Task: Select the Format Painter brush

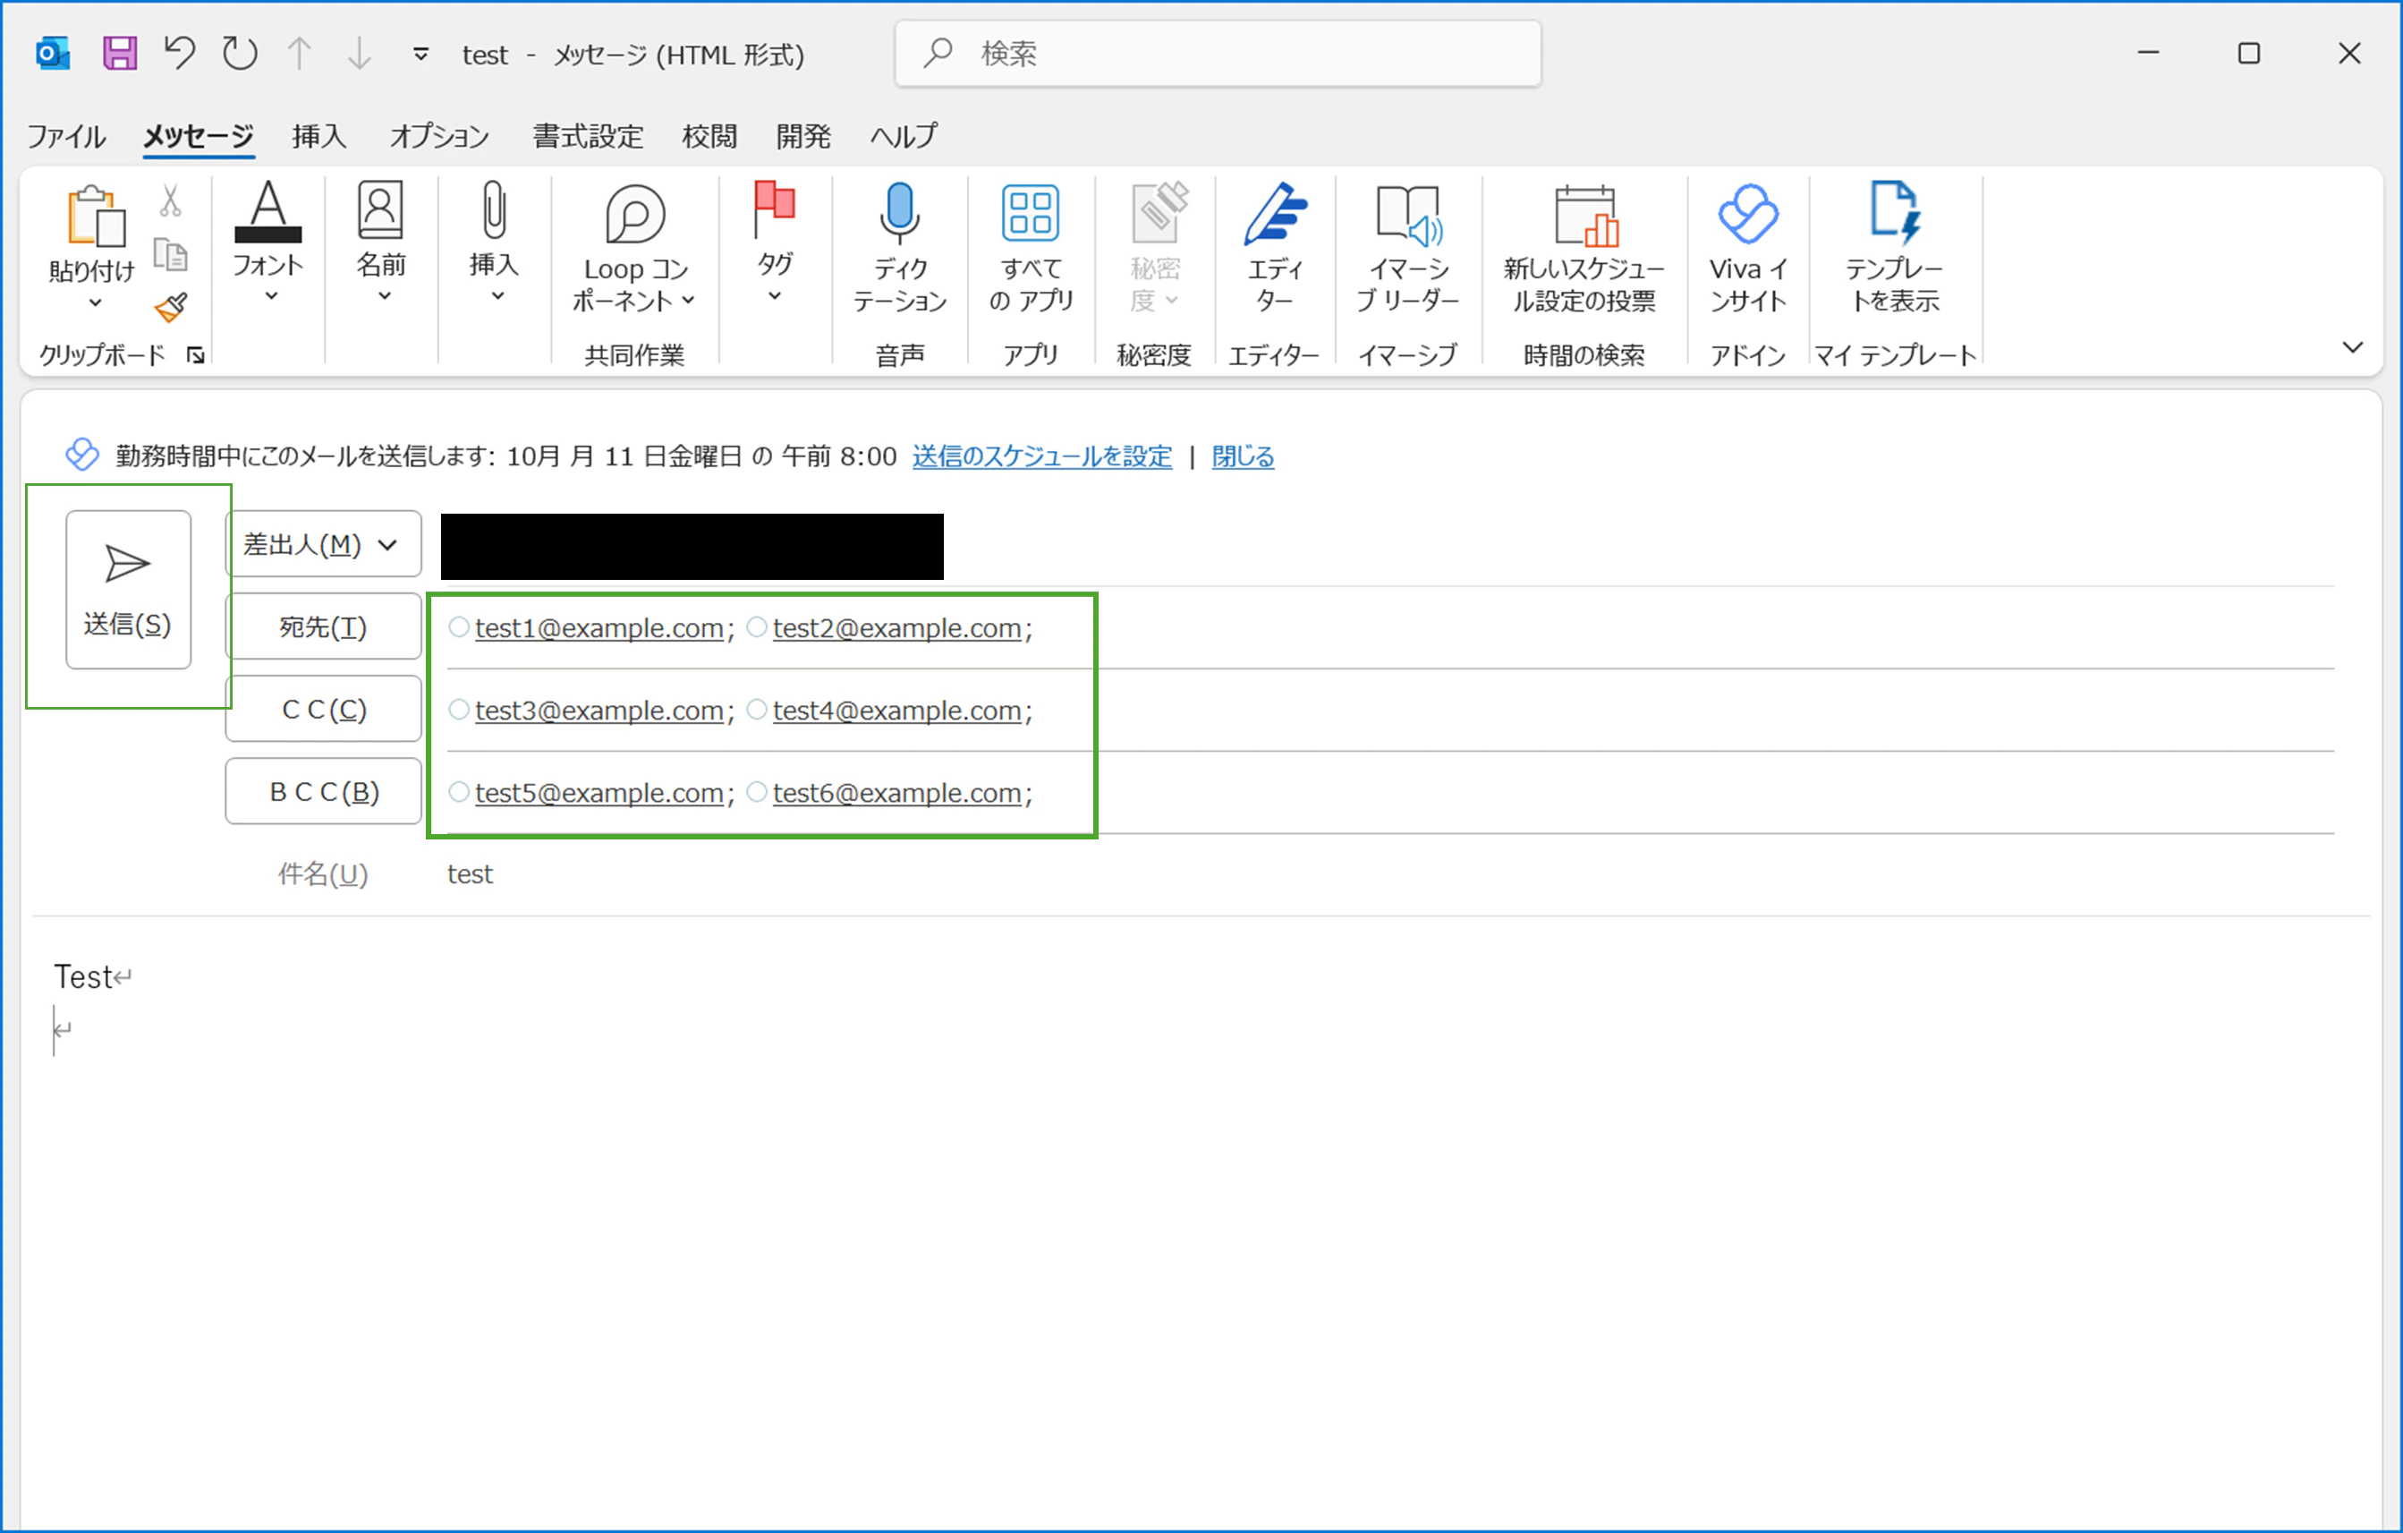Action: (x=171, y=307)
